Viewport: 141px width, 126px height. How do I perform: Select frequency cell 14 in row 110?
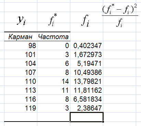click(54, 81)
